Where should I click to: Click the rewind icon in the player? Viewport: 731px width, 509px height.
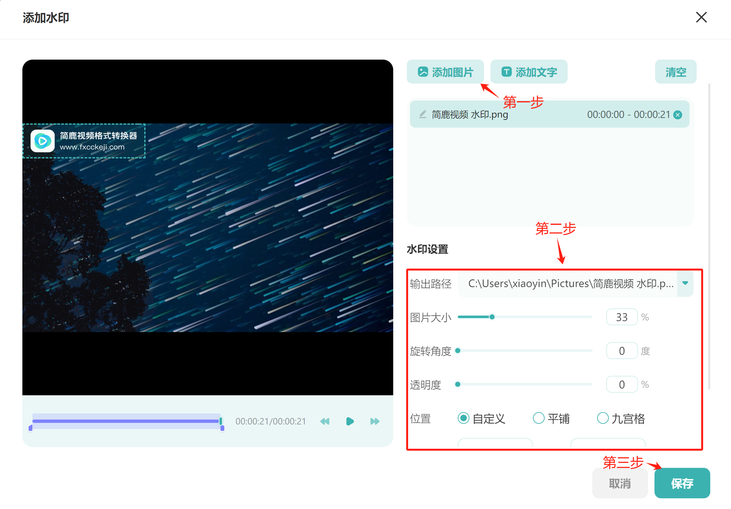[x=325, y=421]
